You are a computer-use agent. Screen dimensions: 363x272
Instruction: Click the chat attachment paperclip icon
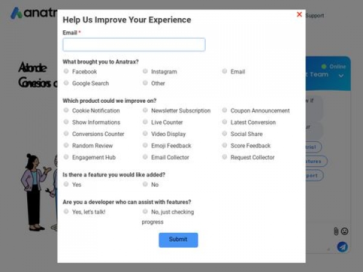pos(336,232)
